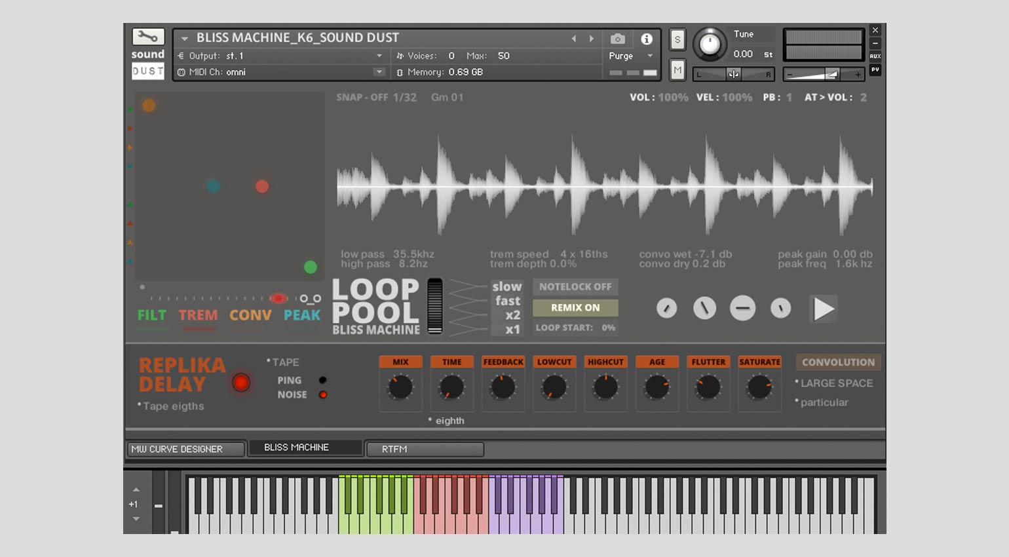Open the particular impulse menu
Image resolution: width=1009 pixels, height=557 pixels.
pos(822,402)
